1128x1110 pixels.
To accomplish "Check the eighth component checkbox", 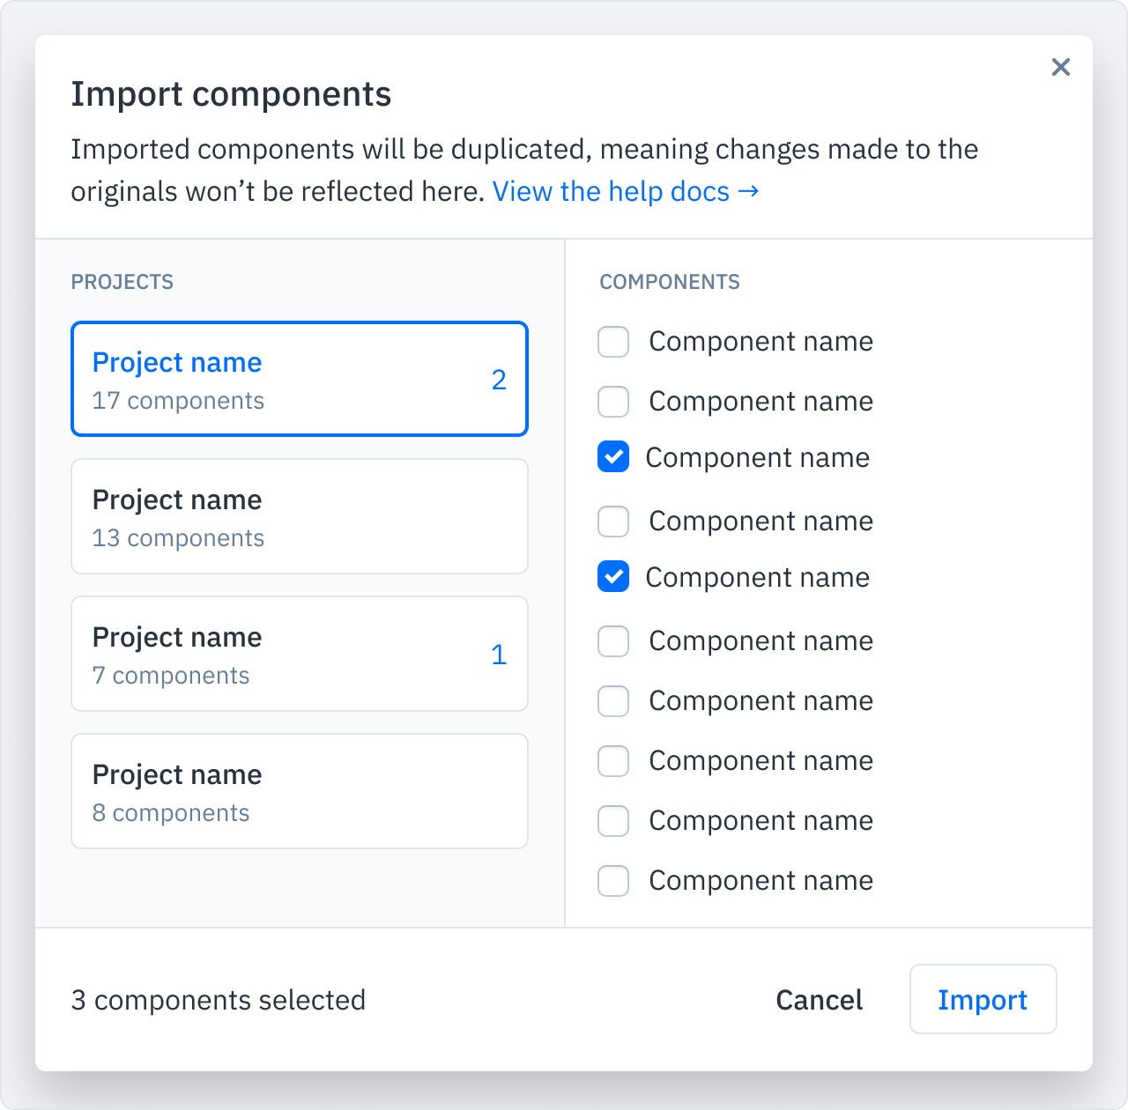I will tap(612, 761).
